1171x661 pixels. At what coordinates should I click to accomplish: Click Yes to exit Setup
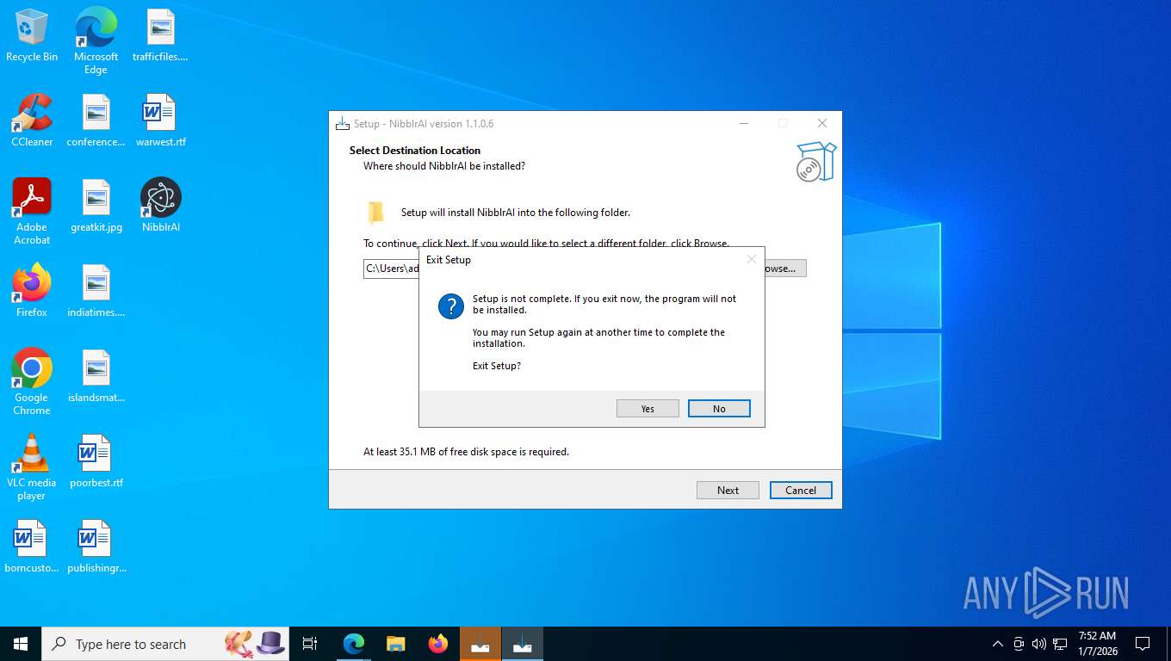(x=647, y=409)
